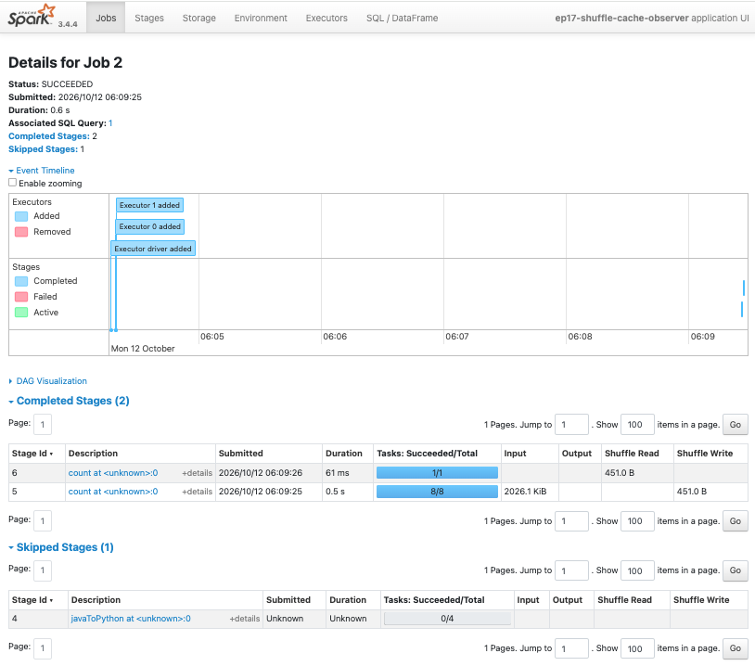
Task: Expand +details for stage 5
Action: [197, 492]
